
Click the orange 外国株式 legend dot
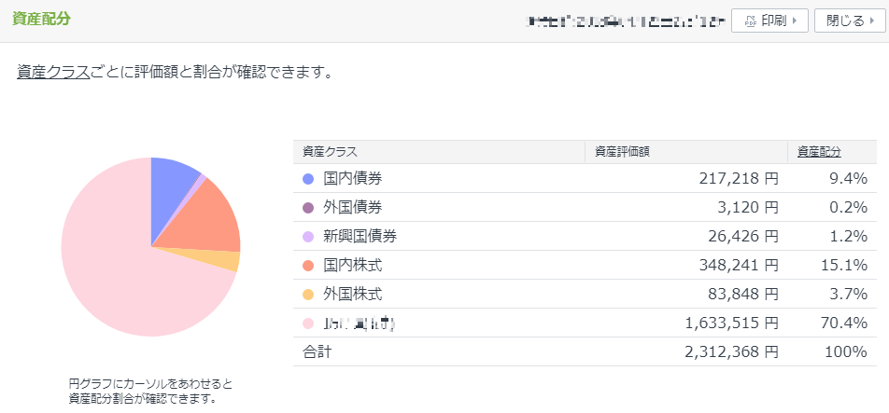(308, 295)
